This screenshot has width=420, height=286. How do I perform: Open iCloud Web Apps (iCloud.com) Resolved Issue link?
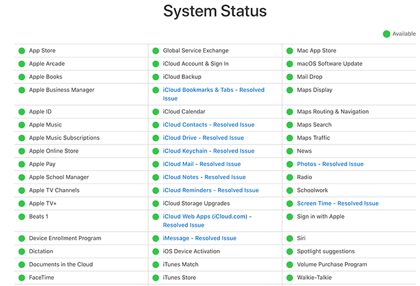pyautogui.click(x=207, y=221)
